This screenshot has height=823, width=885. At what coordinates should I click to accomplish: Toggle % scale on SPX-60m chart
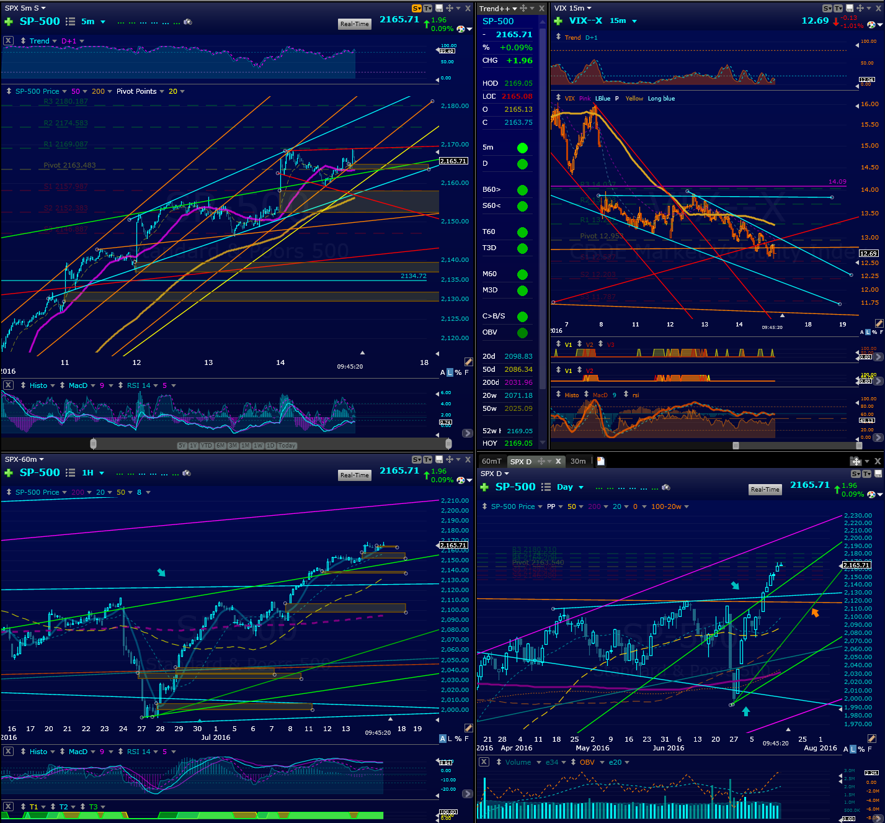coord(458,739)
